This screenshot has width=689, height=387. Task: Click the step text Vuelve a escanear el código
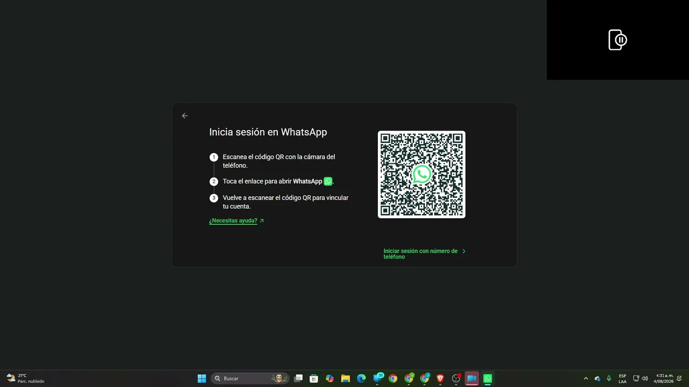click(x=286, y=202)
